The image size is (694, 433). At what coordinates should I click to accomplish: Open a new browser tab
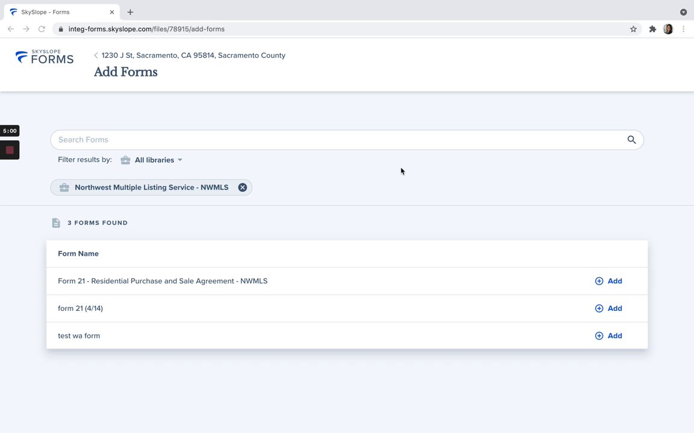click(130, 12)
